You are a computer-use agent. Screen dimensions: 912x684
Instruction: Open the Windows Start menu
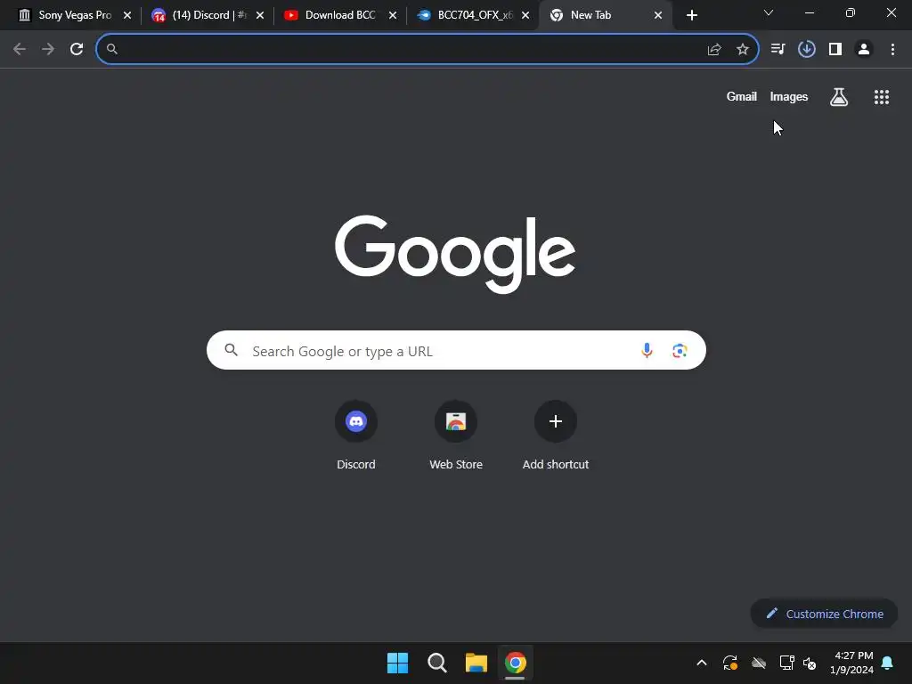[398, 663]
